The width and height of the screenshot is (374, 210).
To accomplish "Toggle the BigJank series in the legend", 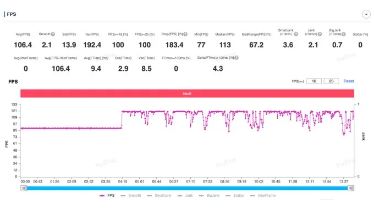I will (x=210, y=196).
